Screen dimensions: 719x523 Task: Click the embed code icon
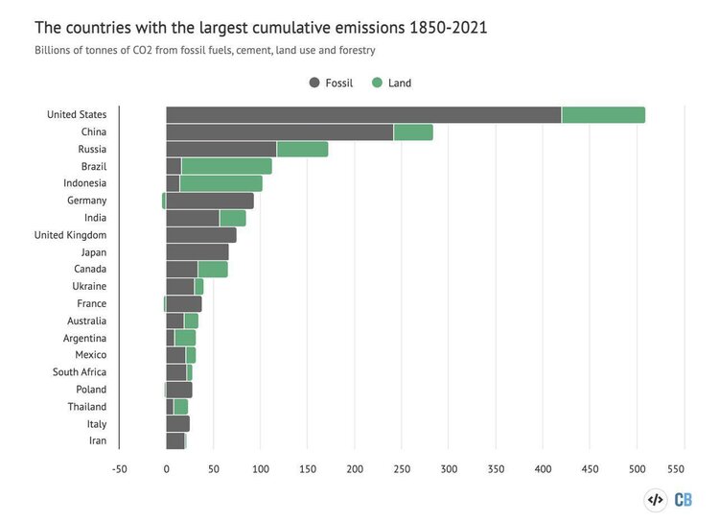click(656, 500)
